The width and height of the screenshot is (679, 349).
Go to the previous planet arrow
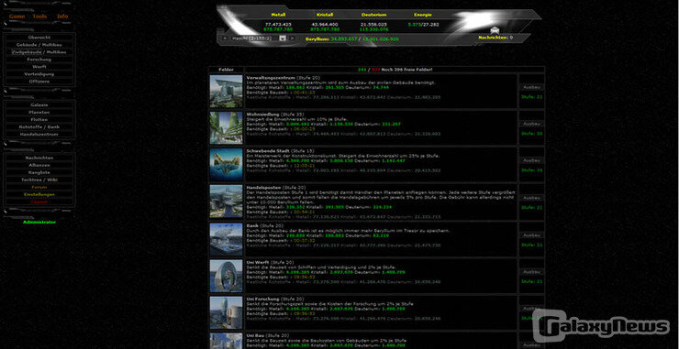225,38
